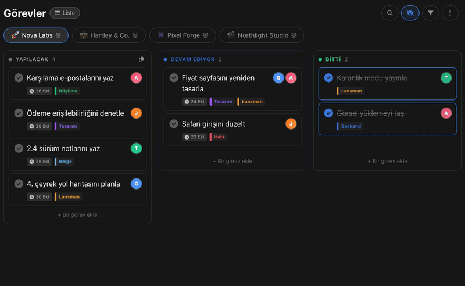Click avatar A on 'Fiyat sayfasını yeniden tasarla'

click(291, 78)
